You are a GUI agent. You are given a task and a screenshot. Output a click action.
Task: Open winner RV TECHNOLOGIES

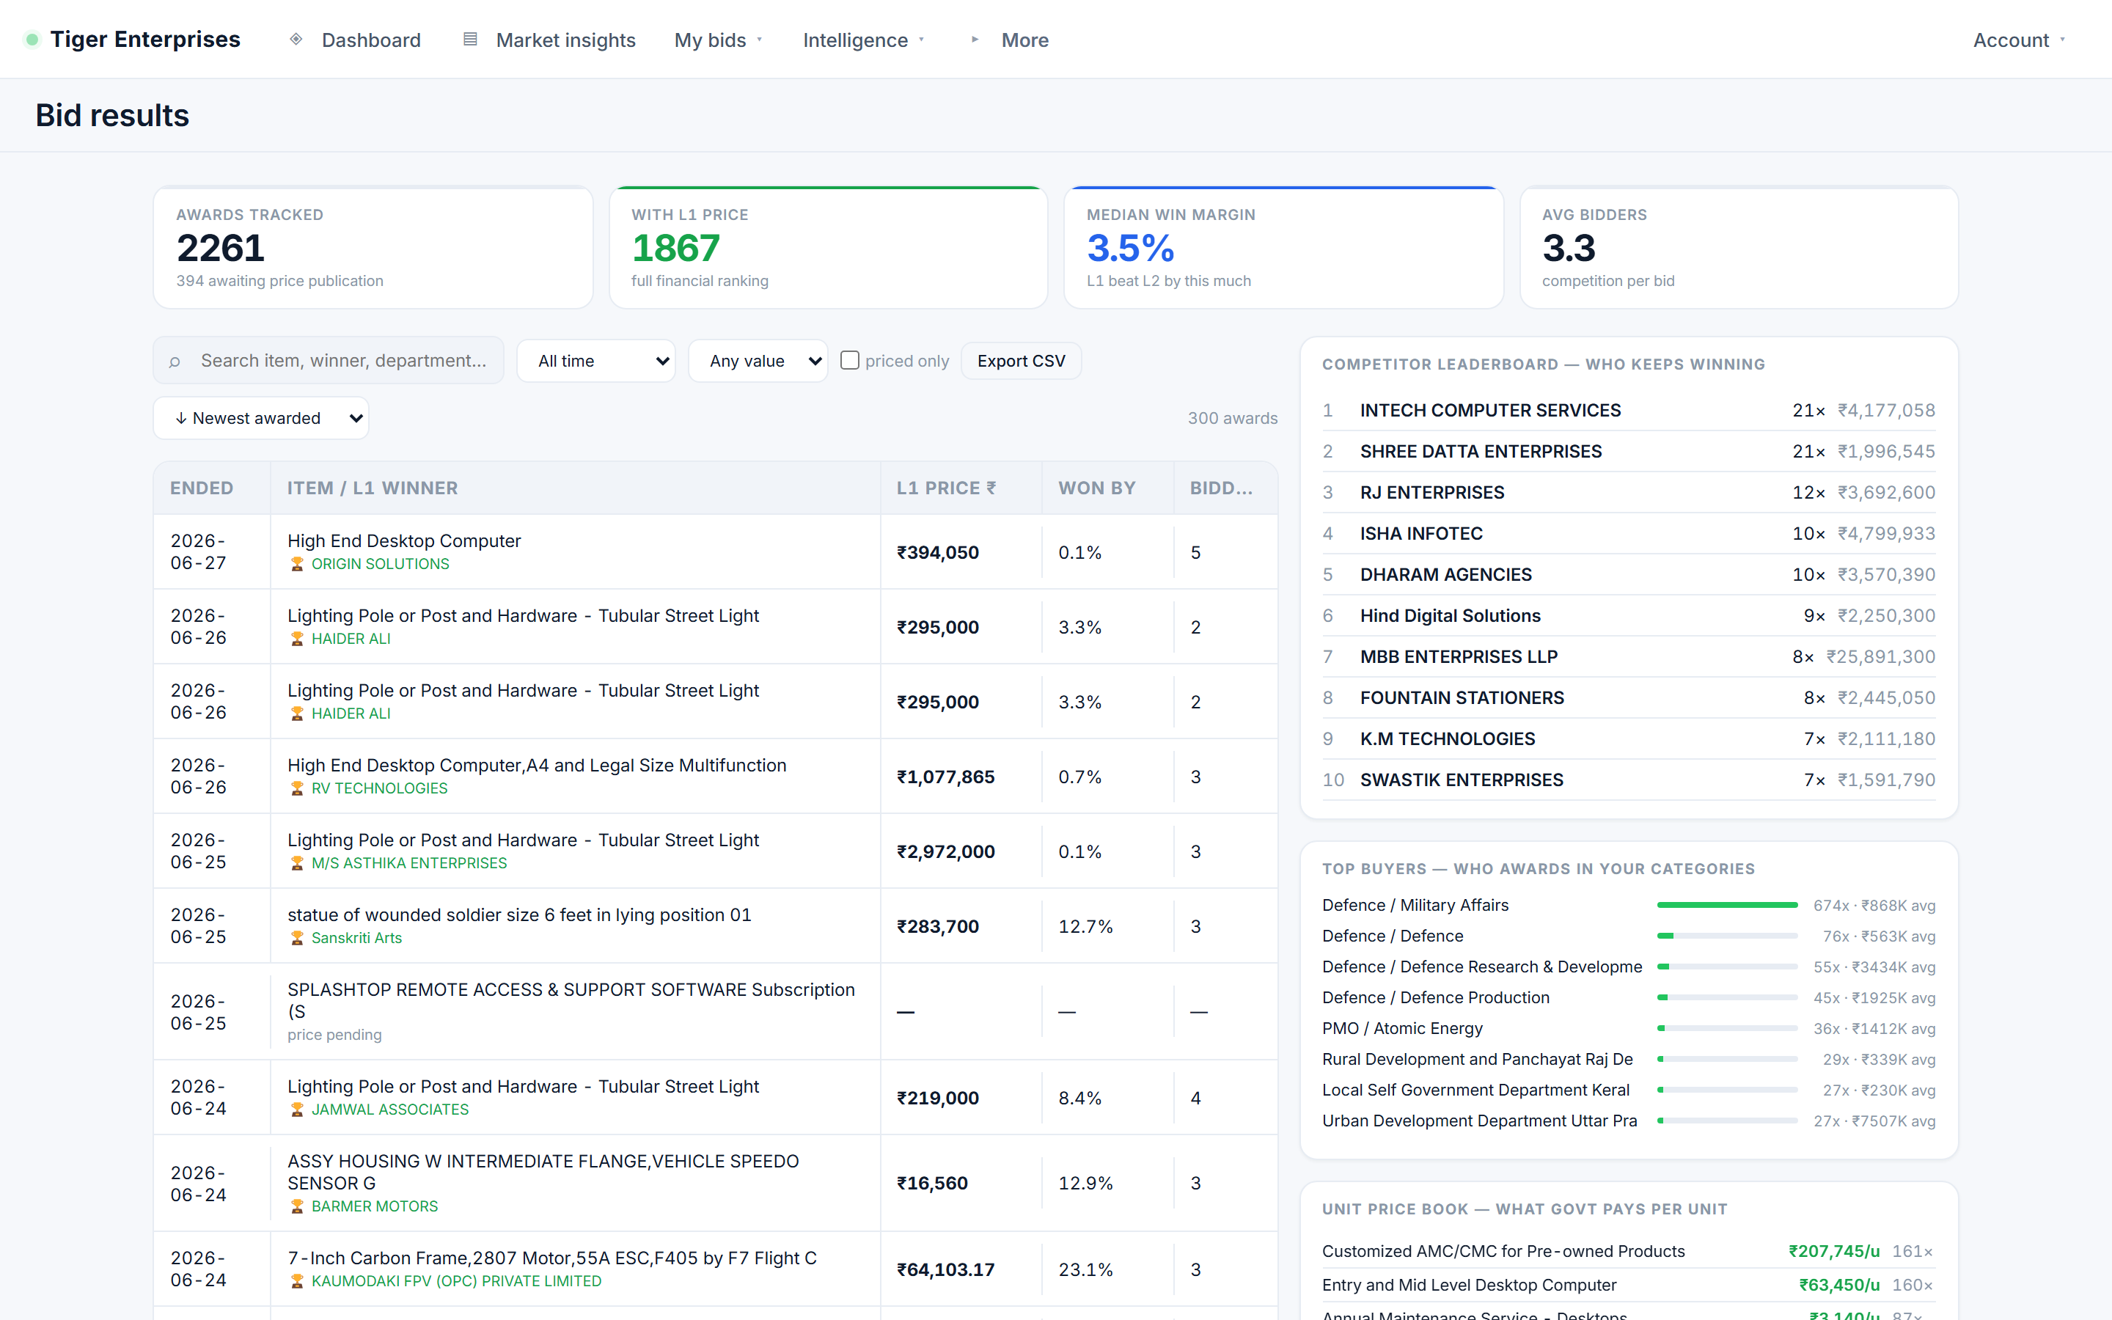click(x=380, y=788)
